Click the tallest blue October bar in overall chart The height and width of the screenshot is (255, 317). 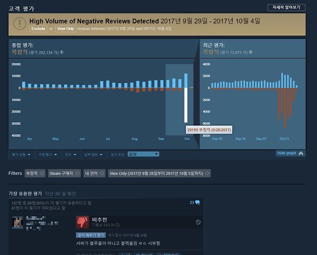[186, 80]
